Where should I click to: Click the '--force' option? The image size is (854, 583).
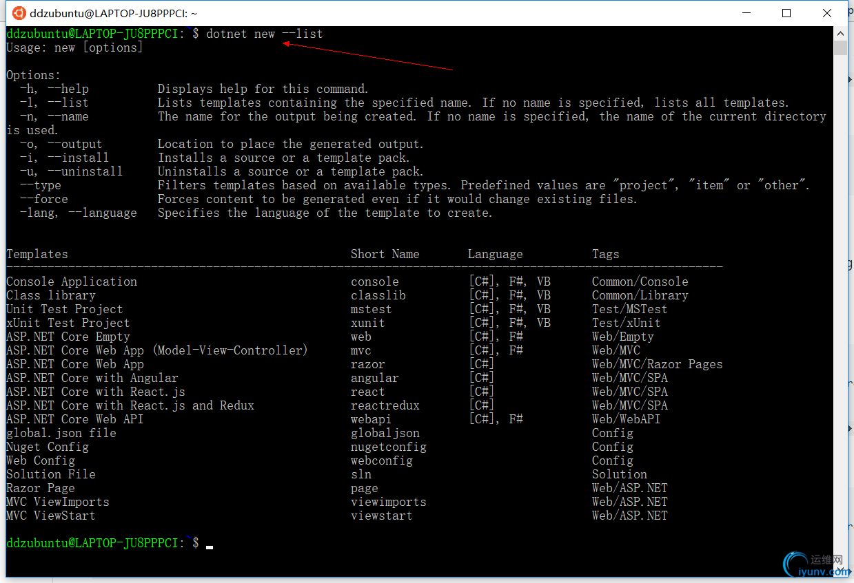point(44,199)
